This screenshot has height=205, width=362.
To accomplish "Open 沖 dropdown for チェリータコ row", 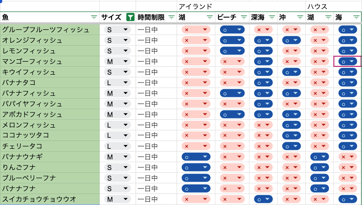I will [x=291, y=146].
